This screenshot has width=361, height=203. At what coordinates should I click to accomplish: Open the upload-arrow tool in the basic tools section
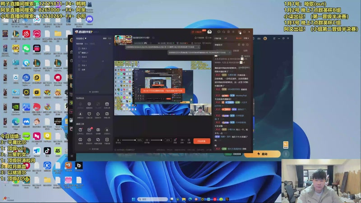click(x=89, y=139)
